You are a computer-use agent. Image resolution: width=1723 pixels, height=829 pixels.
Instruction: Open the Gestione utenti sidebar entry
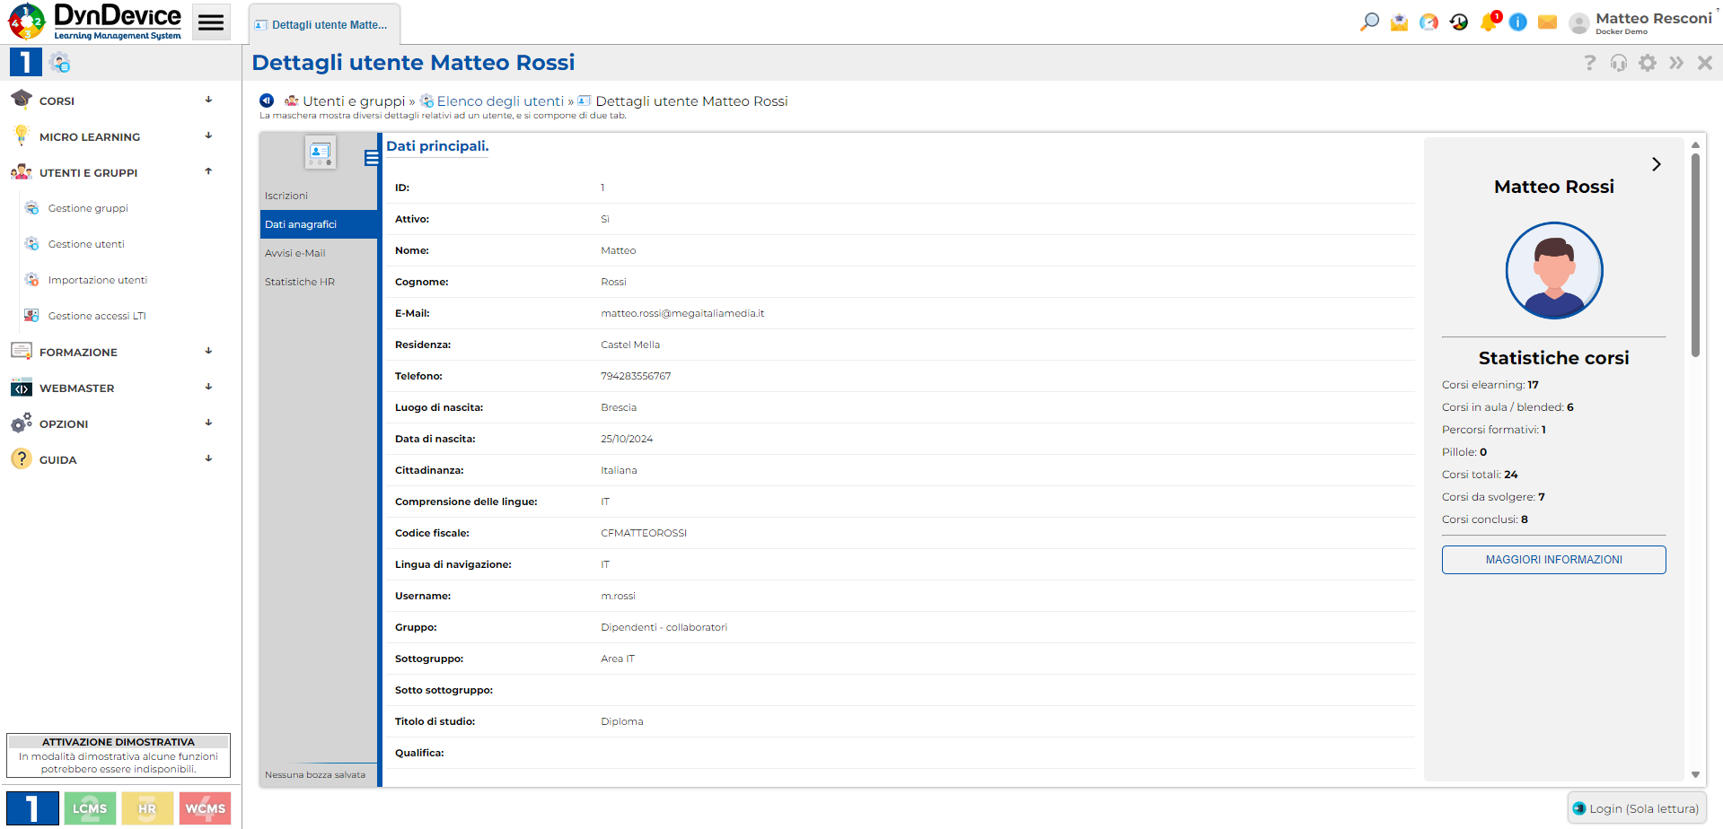tap(85, 243)
